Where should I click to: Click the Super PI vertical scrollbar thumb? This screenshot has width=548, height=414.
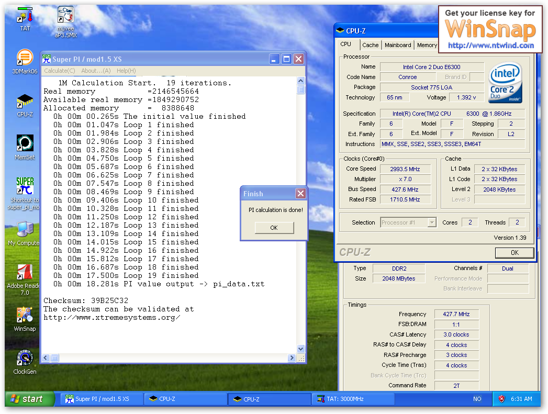click(x=301, y=90)
